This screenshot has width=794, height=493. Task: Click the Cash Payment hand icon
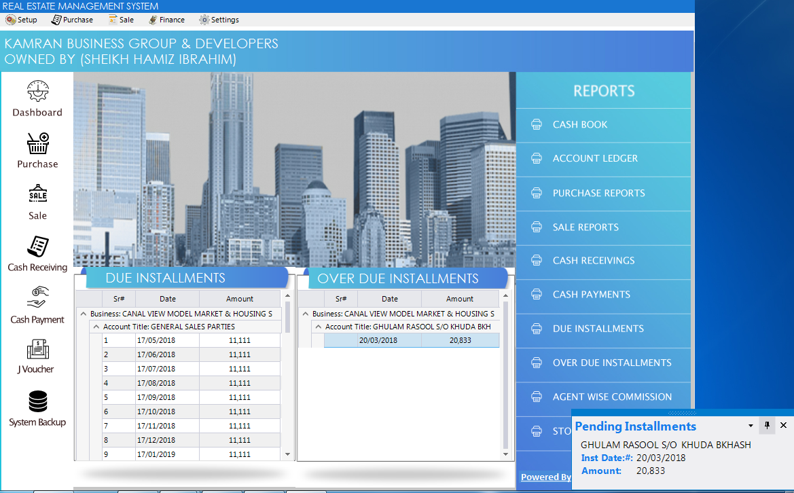[x=37, y=299]
